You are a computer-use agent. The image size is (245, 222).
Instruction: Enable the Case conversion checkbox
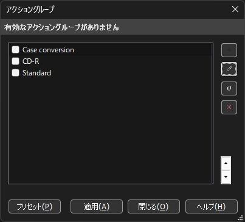(16, 50)
